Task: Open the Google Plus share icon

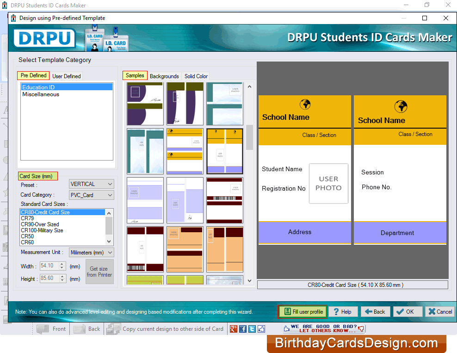Action: [234, 329]
